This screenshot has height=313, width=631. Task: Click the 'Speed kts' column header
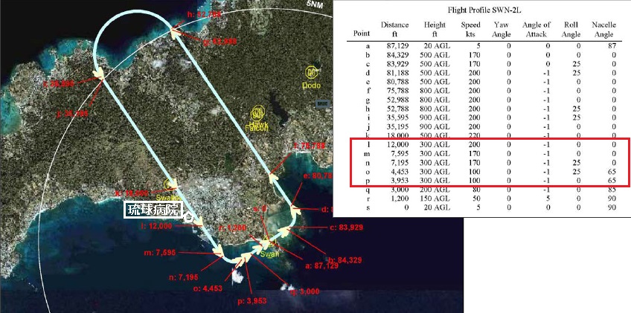pyautogui.click(x=470, y=30)
